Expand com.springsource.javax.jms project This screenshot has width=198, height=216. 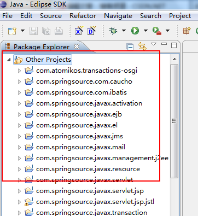coord(19,136)
